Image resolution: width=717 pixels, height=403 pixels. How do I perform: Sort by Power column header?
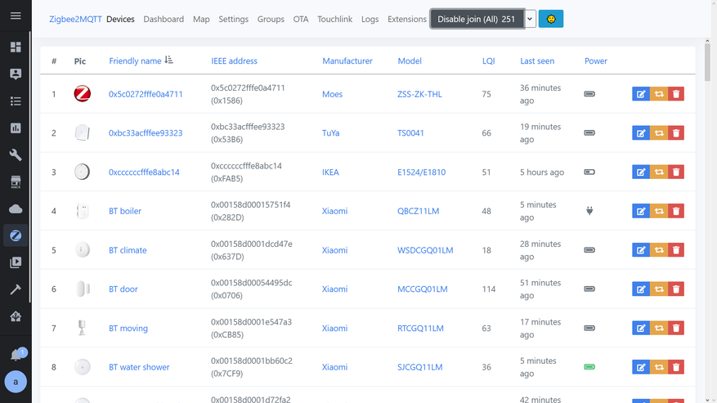595,60
